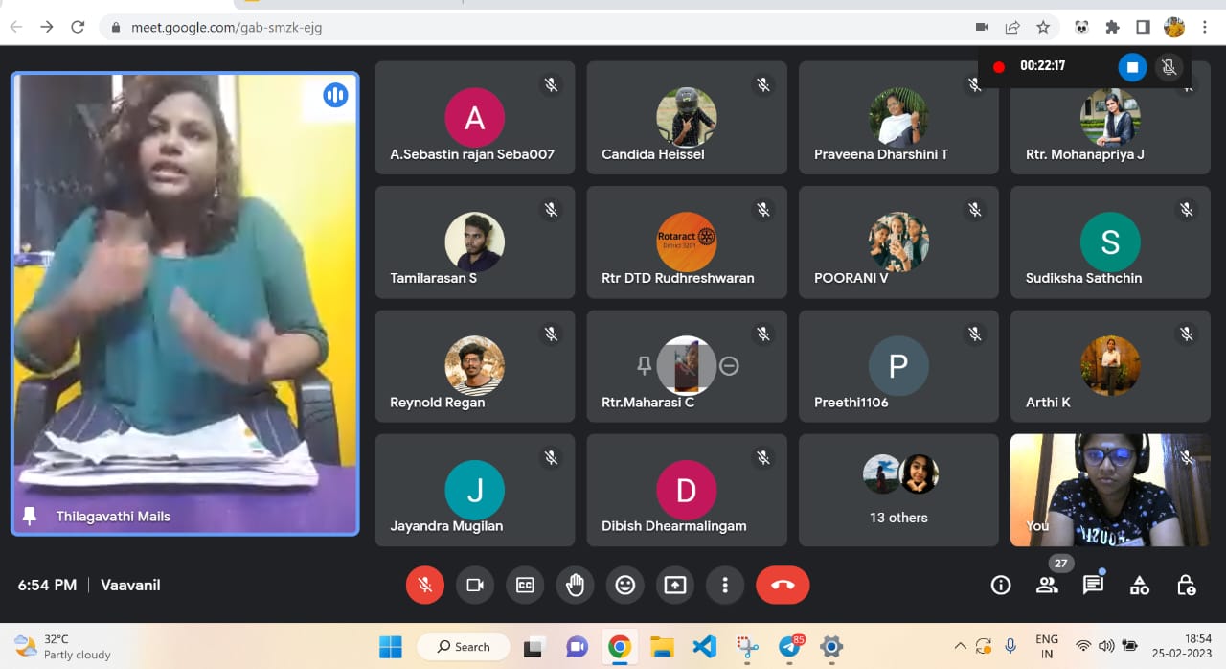Show the participants list icon
This screenshot has width=1226, height=669.
tap(1047, 585)
